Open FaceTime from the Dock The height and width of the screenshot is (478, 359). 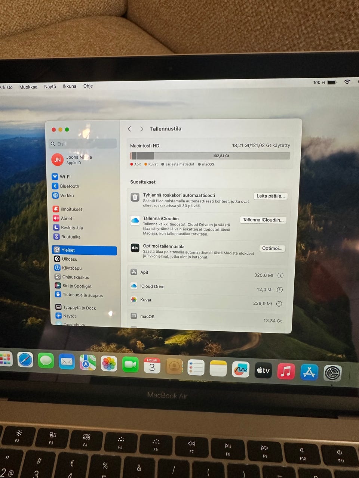click(x=130, y=364)
